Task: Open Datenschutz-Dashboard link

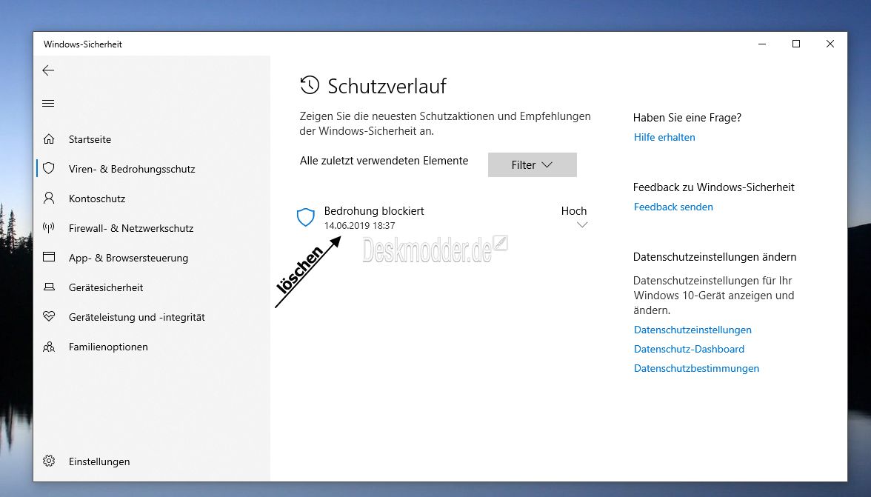Action: click(x=689, y=350)
